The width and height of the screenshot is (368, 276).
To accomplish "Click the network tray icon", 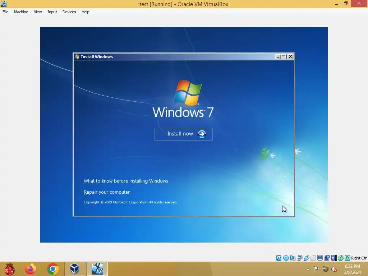I will click(325, 269).
